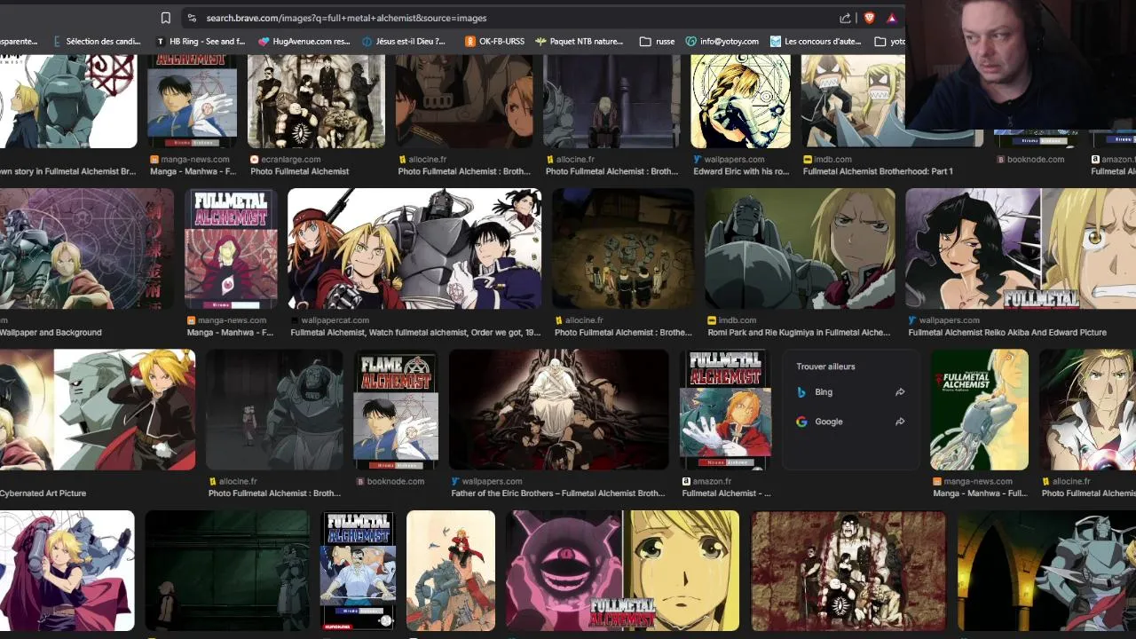Open 'OK-FB-URSS' bookmark

494,41
